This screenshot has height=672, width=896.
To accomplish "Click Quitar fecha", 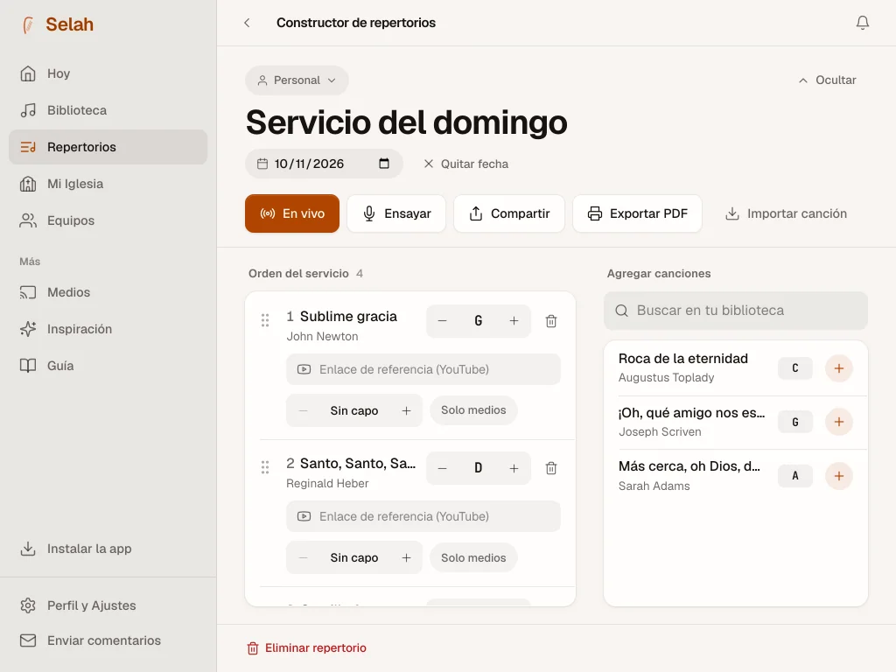I will [465, 164].
